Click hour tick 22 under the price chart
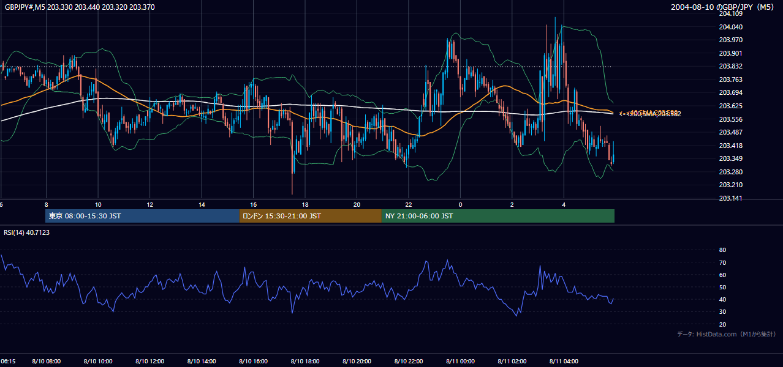Image resolution: width=783 pixels, height=367 pixels. 409,204
